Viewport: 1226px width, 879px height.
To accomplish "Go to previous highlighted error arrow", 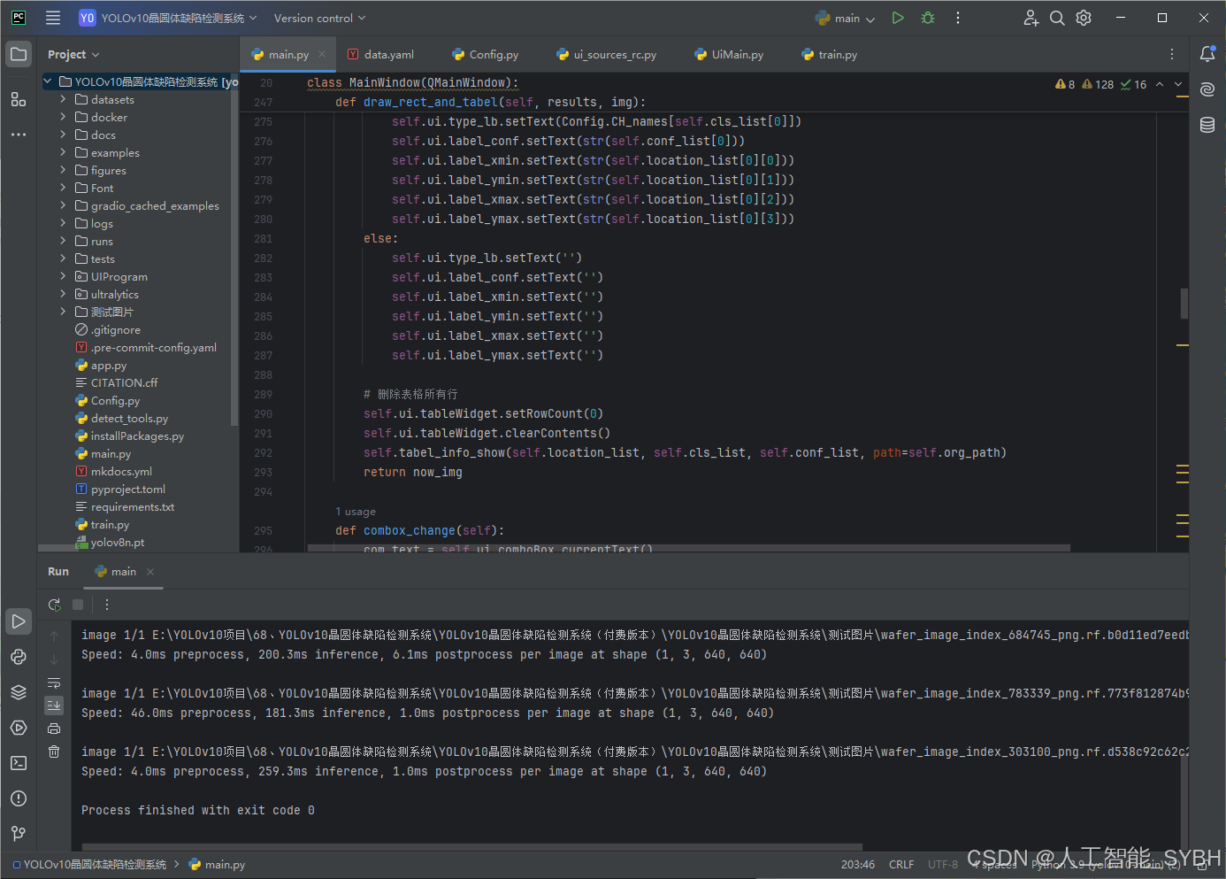I will click(x=1160, y=84).
